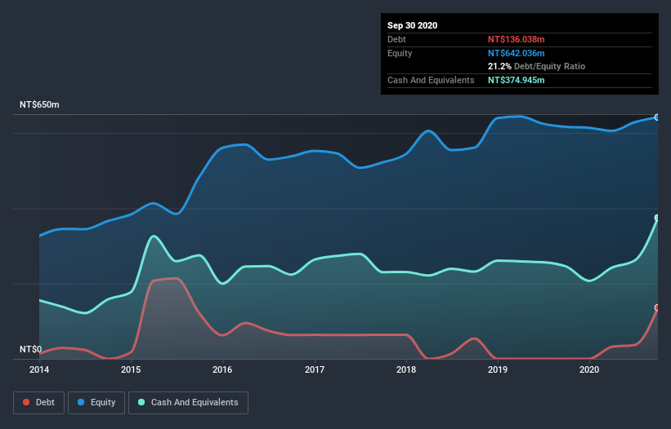Click the NT$374.945m cash value

point(516,80)
